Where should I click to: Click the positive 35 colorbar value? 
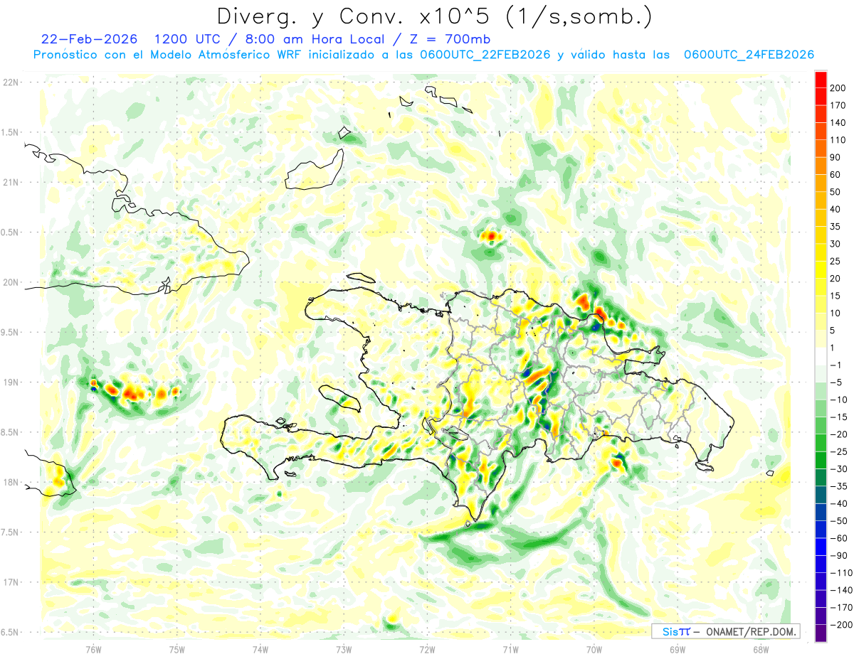[835, 227]
